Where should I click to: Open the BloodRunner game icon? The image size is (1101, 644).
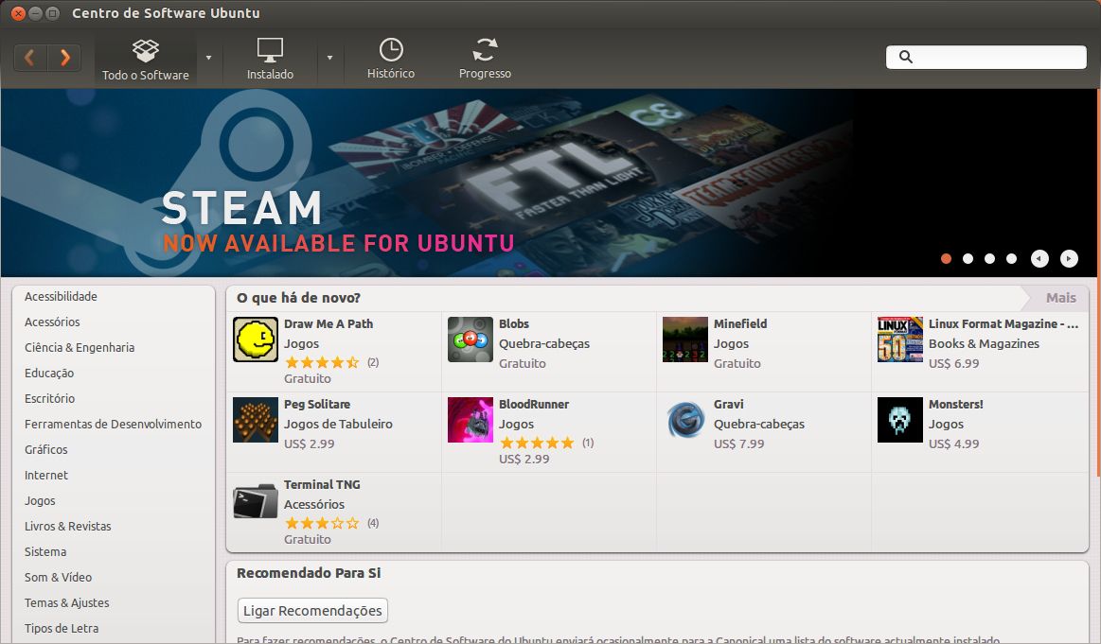[471, 420]
